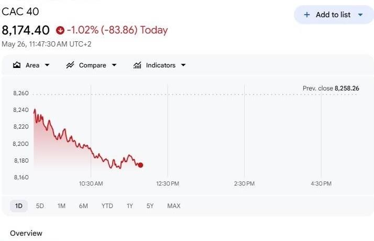Select the 1D time range tab
This screenshot has width=374, height=241.
(x=19, y=206)
